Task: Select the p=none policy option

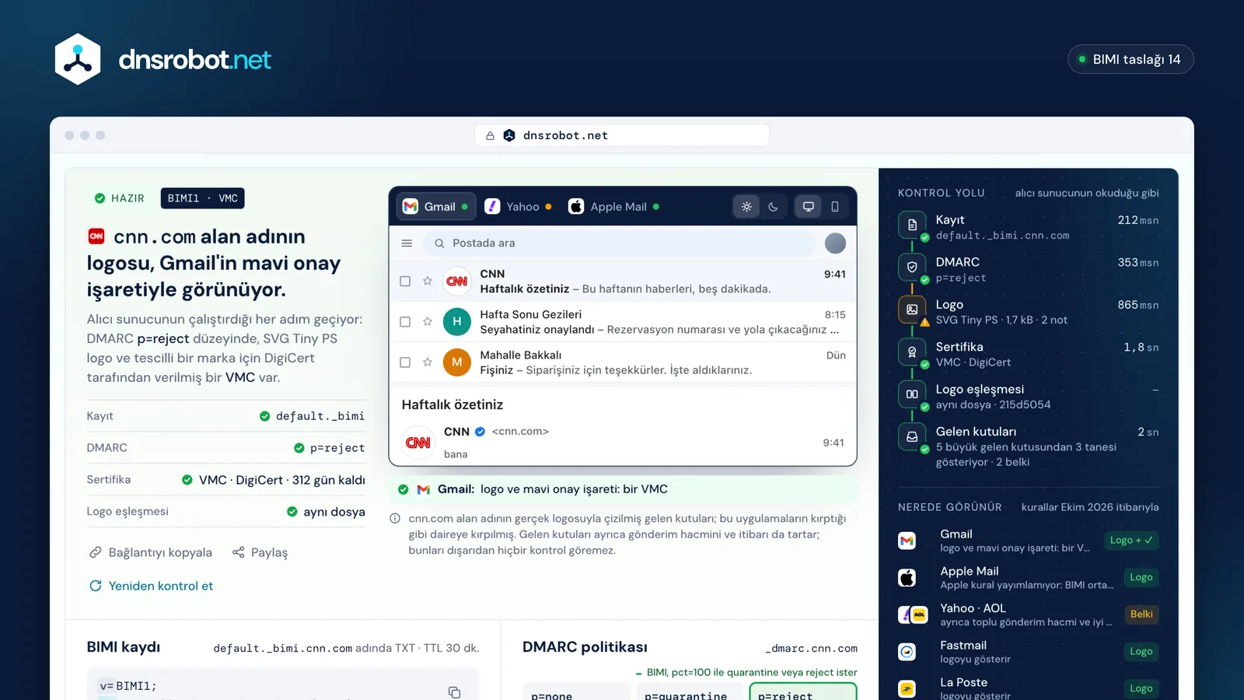Action: (576, 692)
